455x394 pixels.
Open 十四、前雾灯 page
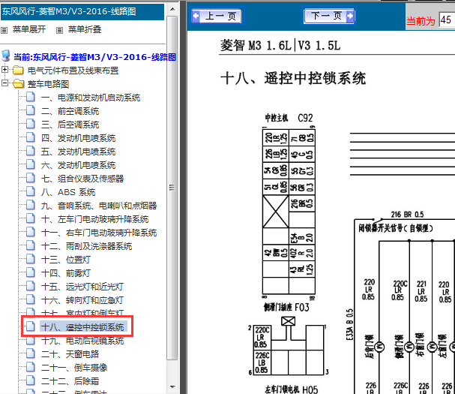[x=66, y=273]
